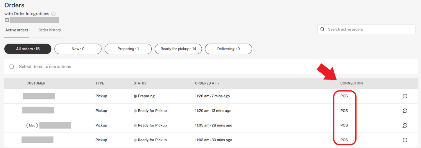Click the building location icon
The image size is (421, 148).
(7, 20)
